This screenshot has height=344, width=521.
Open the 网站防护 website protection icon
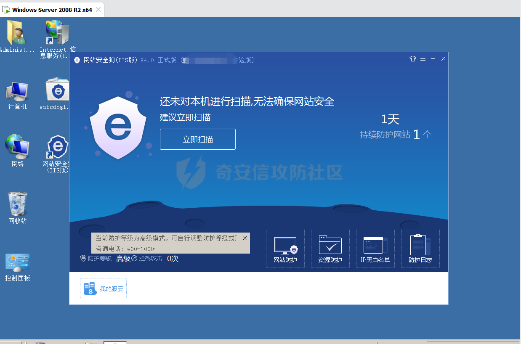(285, 248)
